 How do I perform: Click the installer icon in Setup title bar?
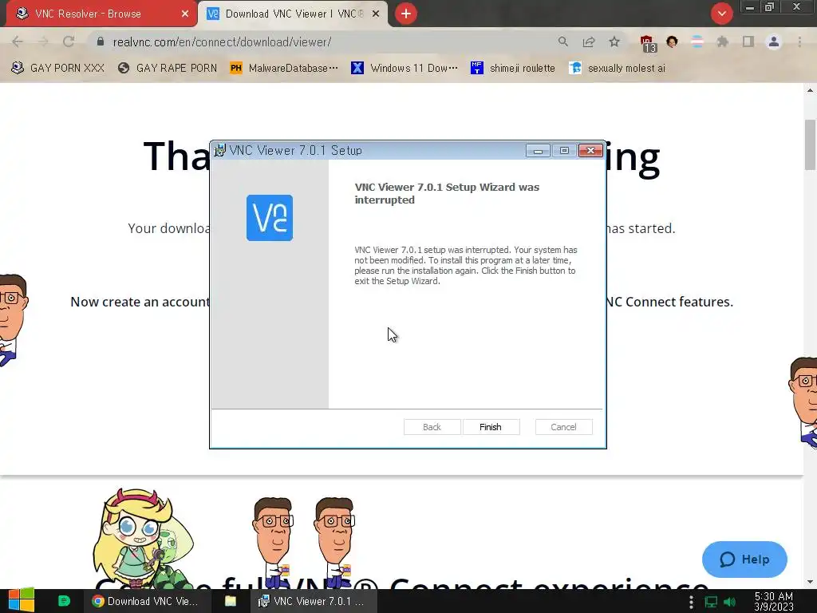click(x=220, y=150)
